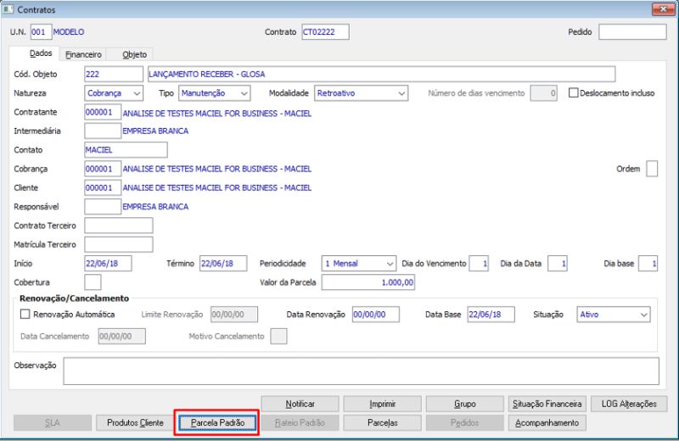The width and height of the screenshot is (679, 441).
Task: Open the Situação dropdown showing Ativo
Action: tap(613, 315)
